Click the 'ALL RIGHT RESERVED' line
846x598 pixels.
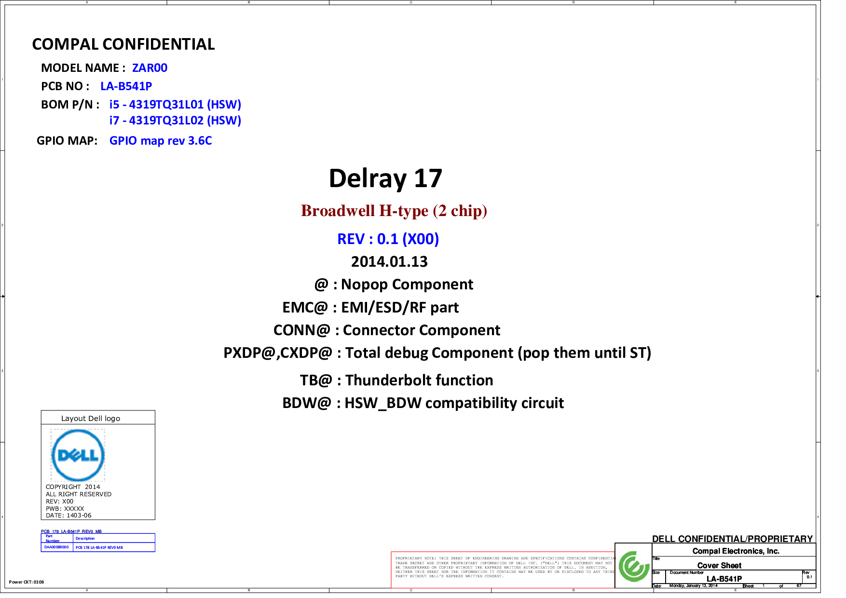click(79, 494)
